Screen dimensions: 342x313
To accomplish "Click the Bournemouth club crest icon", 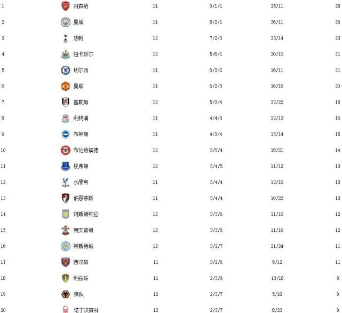I will point(65,198).
